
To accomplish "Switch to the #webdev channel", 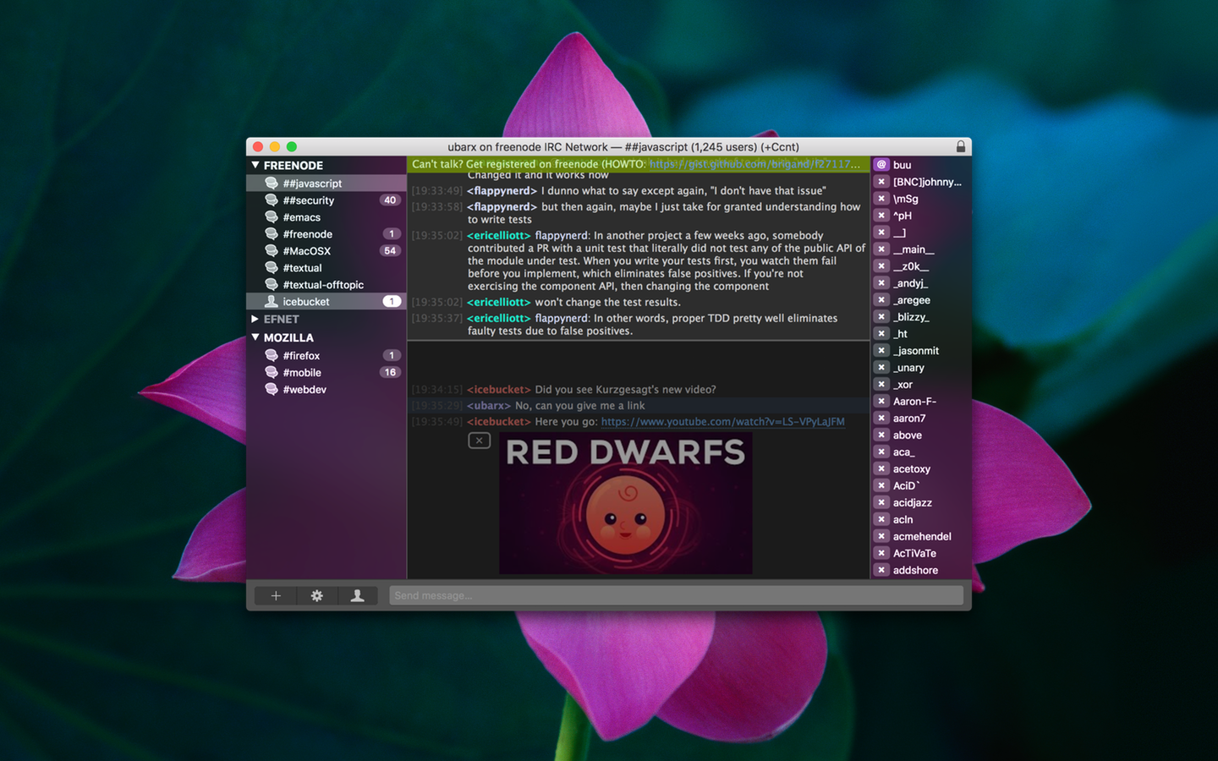I will (304, 389).
